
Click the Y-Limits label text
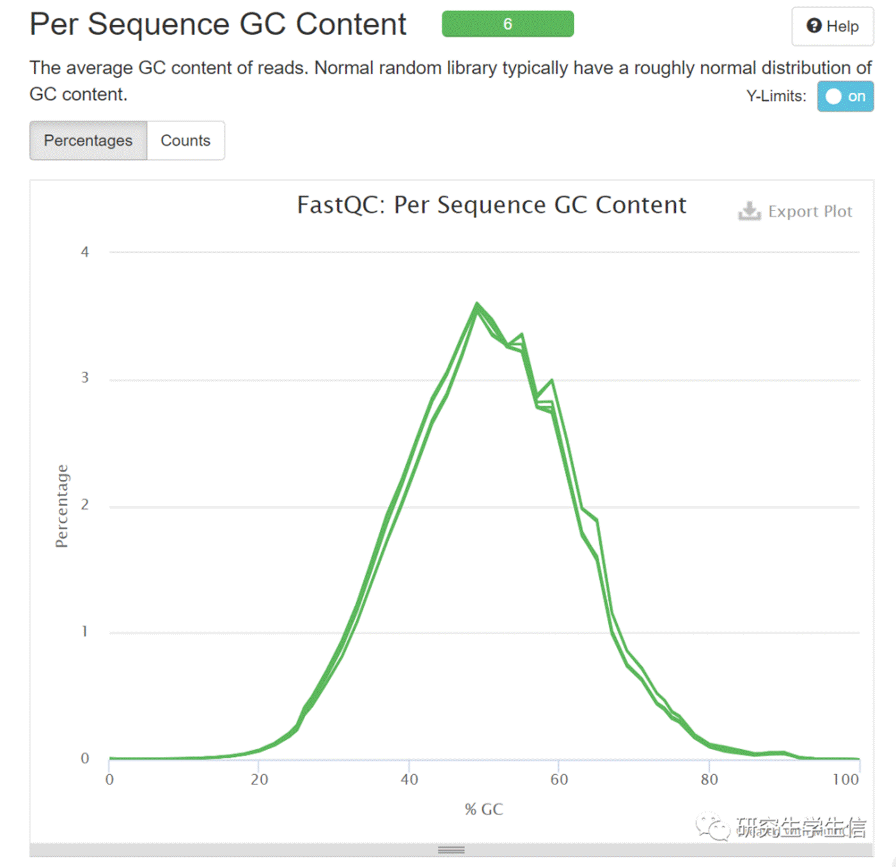coord(776,97)
